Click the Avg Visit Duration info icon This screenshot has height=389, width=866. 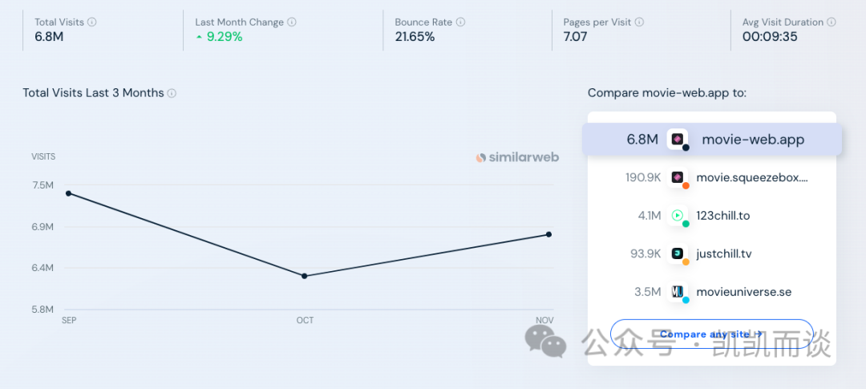pyautogui.click(x=832, y=22)
